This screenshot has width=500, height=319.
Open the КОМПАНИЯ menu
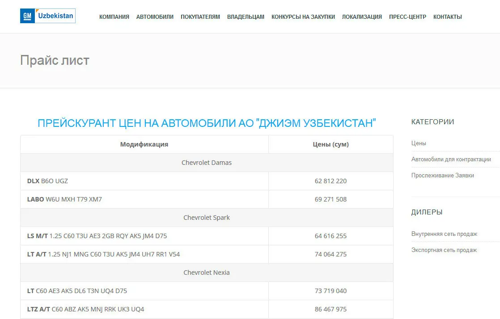click(114, 17)
